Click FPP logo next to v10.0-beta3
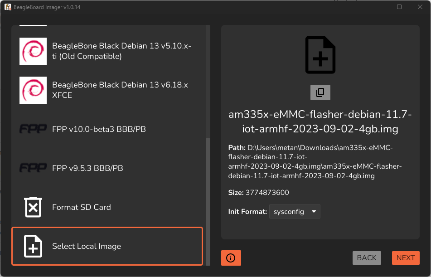This screenshot has height=277, width=431. click(x=33, y=129)
